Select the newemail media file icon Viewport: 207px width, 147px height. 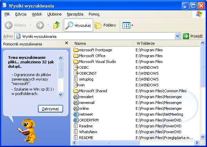click(76, 103)
